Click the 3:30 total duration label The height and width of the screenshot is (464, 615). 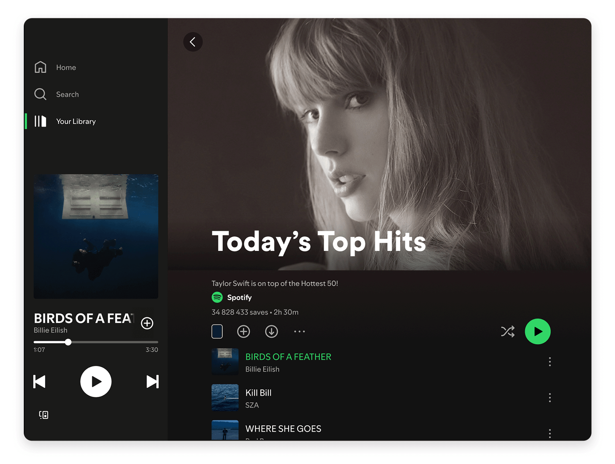pyautogui.click(x=152, y=350)
